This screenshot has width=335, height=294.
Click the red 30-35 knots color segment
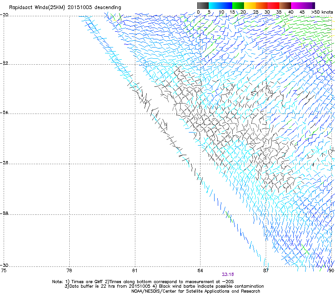(x=273, y=5)
